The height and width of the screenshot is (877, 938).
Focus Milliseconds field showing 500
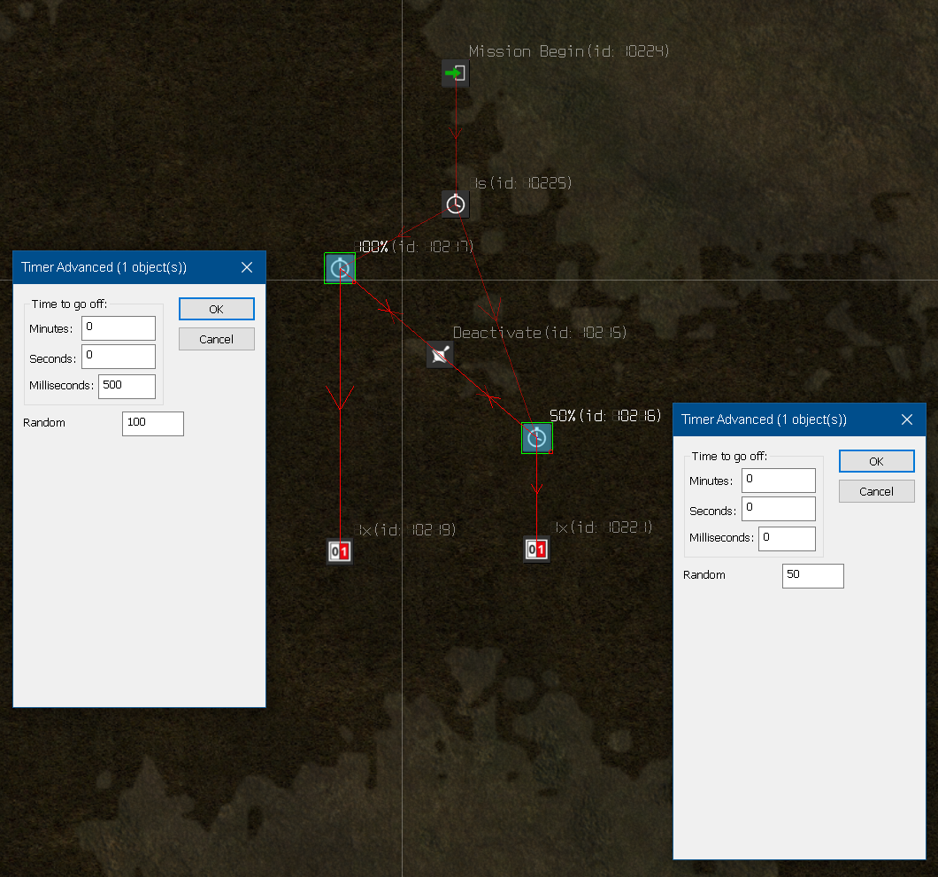coord(127,387)
